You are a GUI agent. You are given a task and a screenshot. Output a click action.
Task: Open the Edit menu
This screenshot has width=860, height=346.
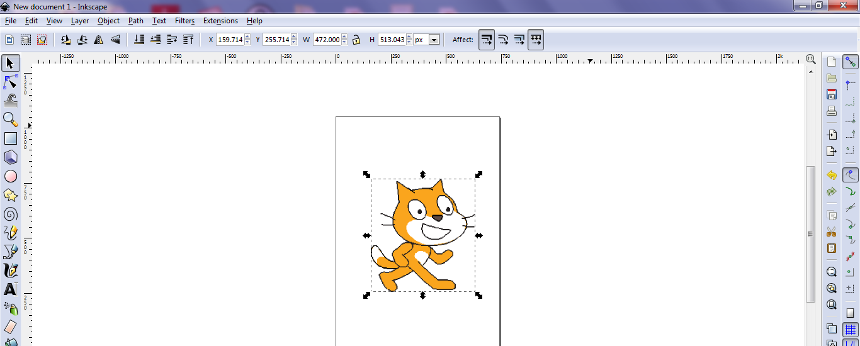pos(31,21)
